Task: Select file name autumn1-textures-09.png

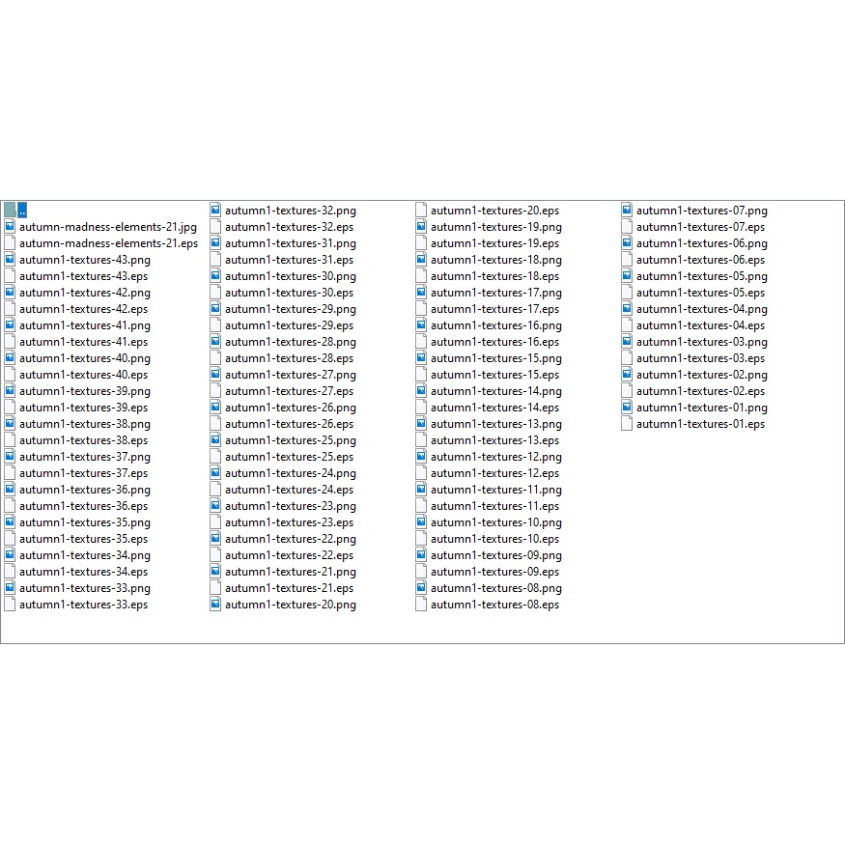Action: tap(496, 555)
